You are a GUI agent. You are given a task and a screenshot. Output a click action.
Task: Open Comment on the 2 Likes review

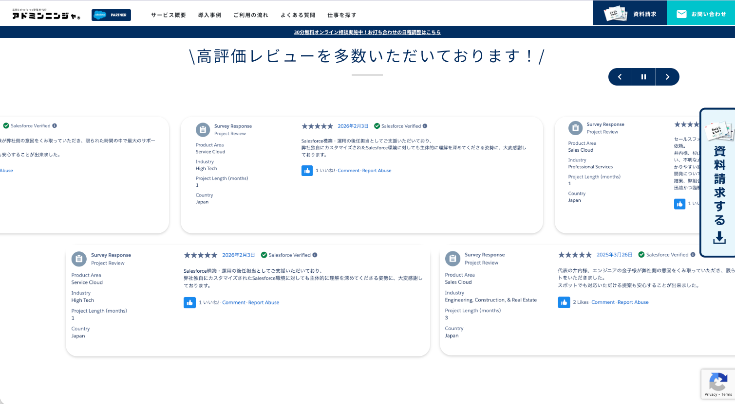point(603,302)
